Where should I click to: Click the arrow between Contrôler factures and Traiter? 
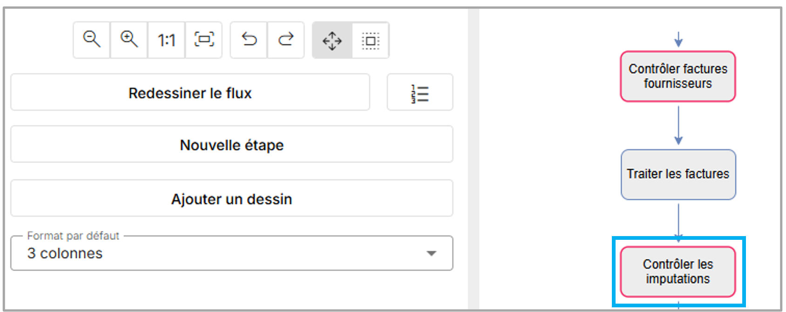click(x=678, y=125)
